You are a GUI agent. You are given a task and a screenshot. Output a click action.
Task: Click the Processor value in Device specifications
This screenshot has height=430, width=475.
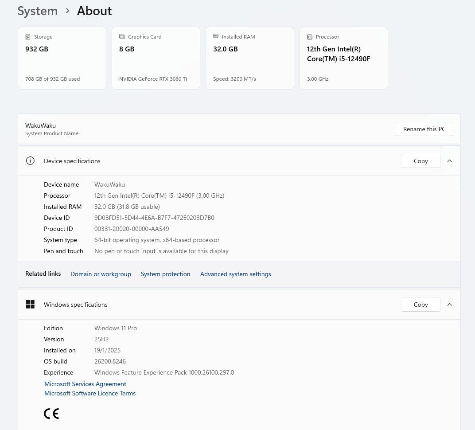pos(160,195)
